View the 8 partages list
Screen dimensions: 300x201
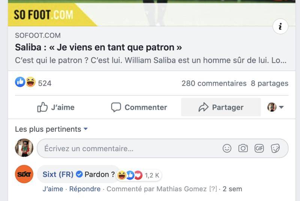(270, 83)
